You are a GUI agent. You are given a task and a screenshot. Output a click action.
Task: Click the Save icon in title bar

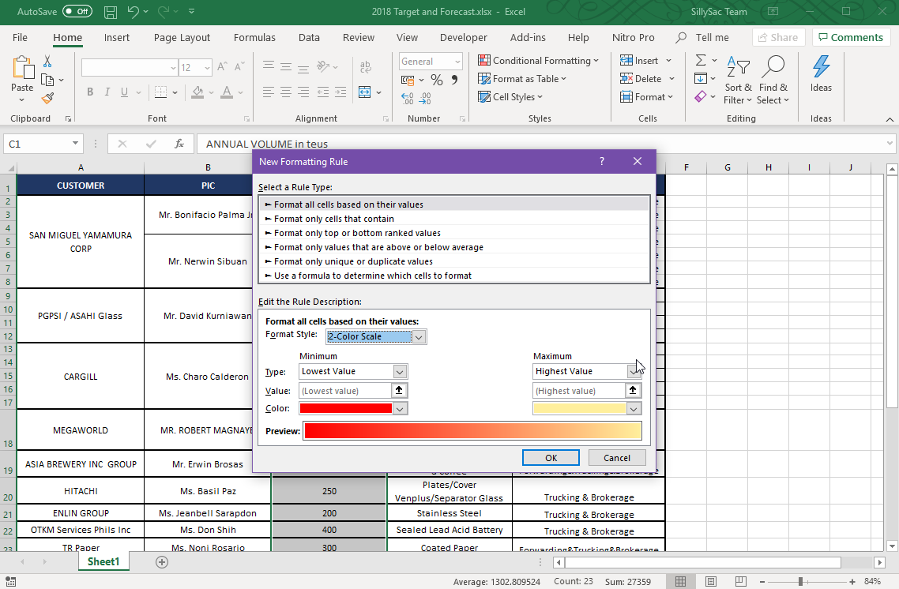(x=111, y=12)
